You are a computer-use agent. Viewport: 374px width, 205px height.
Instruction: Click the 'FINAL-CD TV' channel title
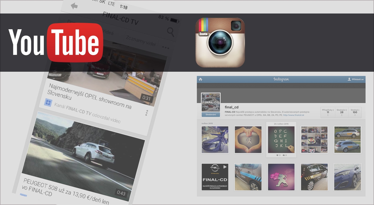[120, 19]
